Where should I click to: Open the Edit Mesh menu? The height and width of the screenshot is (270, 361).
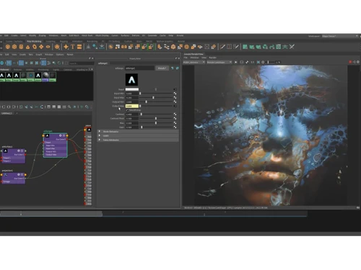[74, 35]
